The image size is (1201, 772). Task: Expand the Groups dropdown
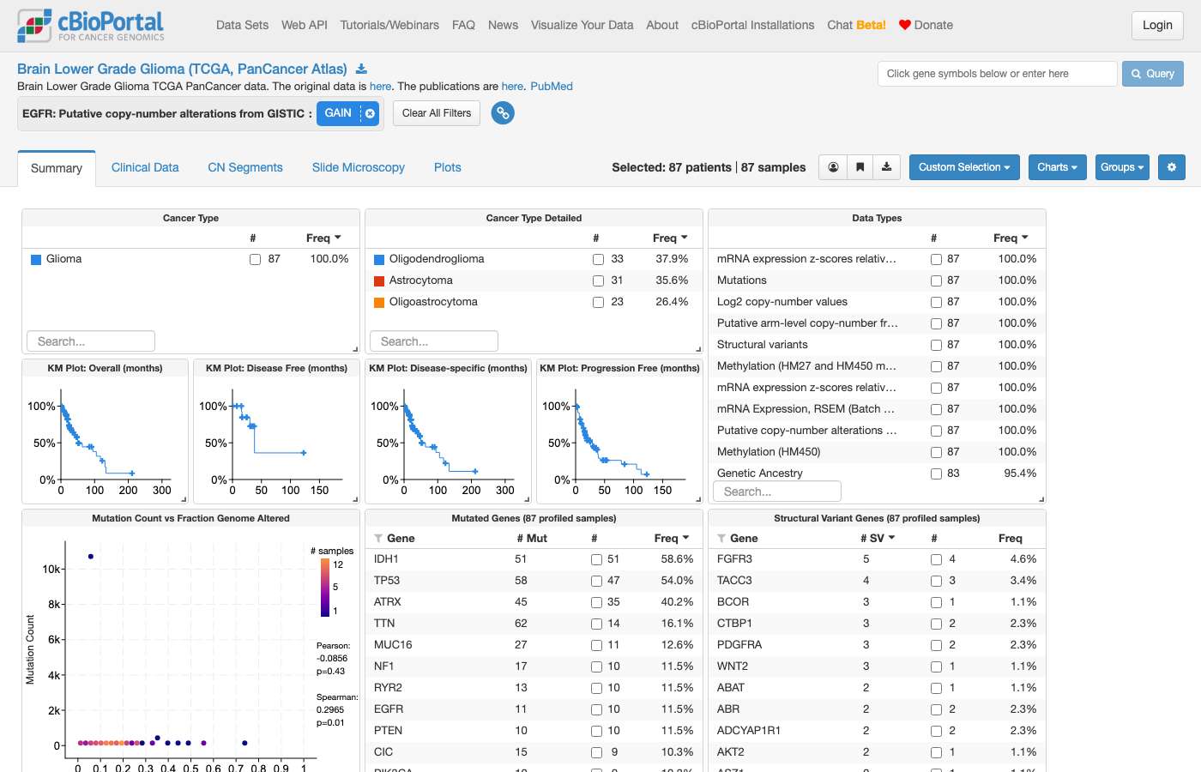(1122, 167)
